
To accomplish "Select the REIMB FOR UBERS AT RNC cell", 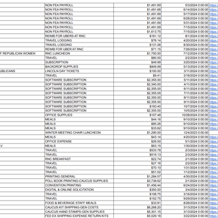I will point(79,36).
